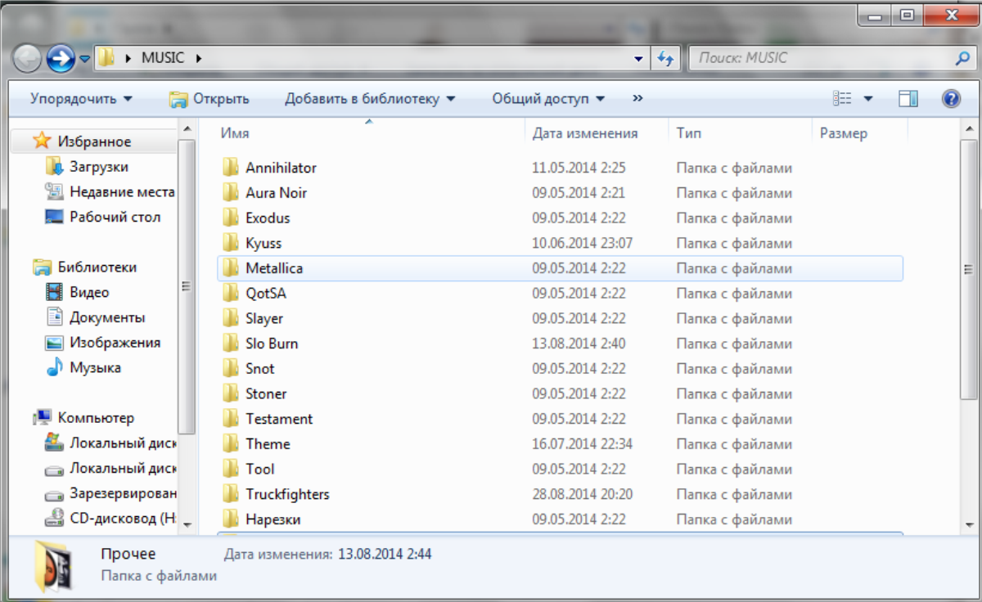This screenshot has width=982, height=602.
Task: Open the Общий доступ menu
Action: point(548,99)
